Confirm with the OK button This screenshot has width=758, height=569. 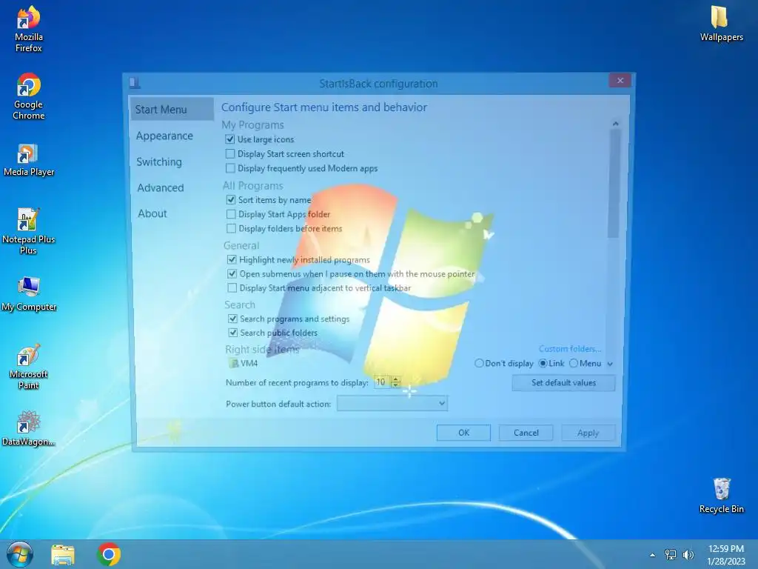coord(463,433)
